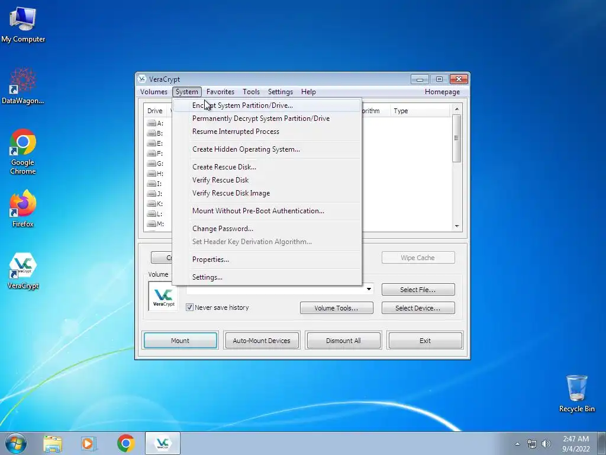Select Mount Without Pre-Boot Authentication
This screenshot has width=606, height=455.
(267, 212)
